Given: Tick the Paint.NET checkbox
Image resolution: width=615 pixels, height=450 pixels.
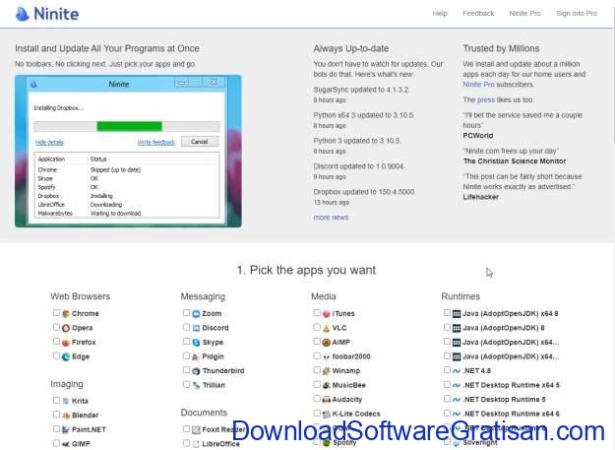Looking at the screenshot, I should 56,428.
